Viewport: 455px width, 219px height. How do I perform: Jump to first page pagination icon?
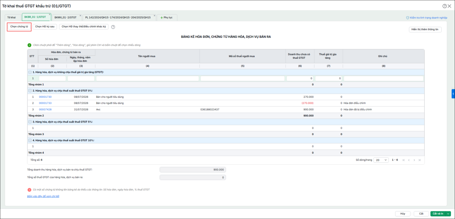point(404,160)
